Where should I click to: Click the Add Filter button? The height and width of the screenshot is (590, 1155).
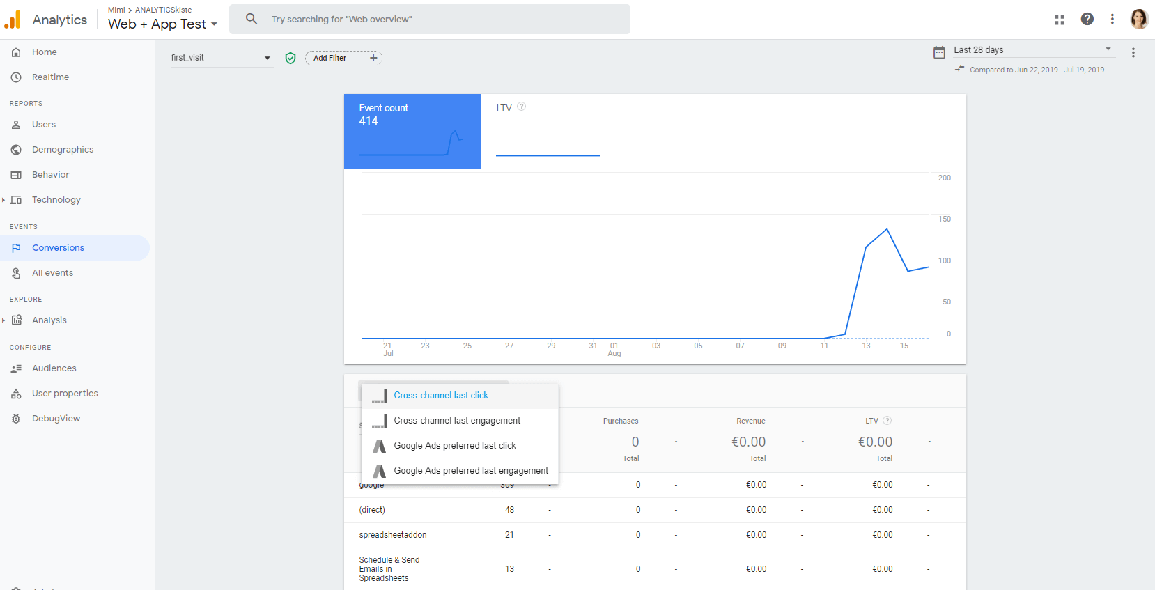tap(343, 59)
